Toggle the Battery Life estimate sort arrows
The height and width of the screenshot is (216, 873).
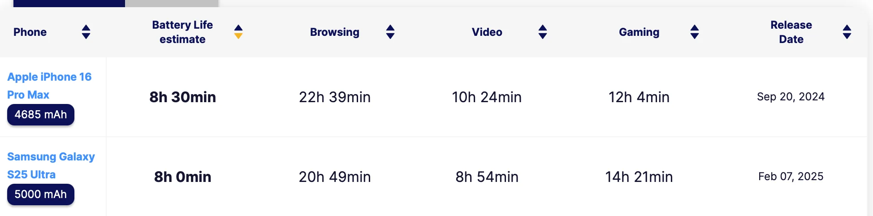click(x=238, y=32)
